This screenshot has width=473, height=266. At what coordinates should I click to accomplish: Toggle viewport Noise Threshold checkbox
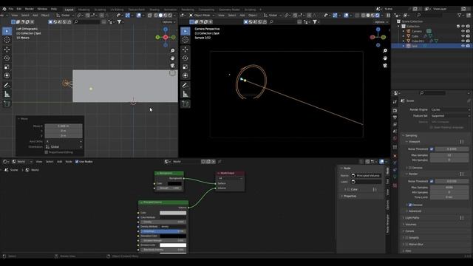pos(432,149)
